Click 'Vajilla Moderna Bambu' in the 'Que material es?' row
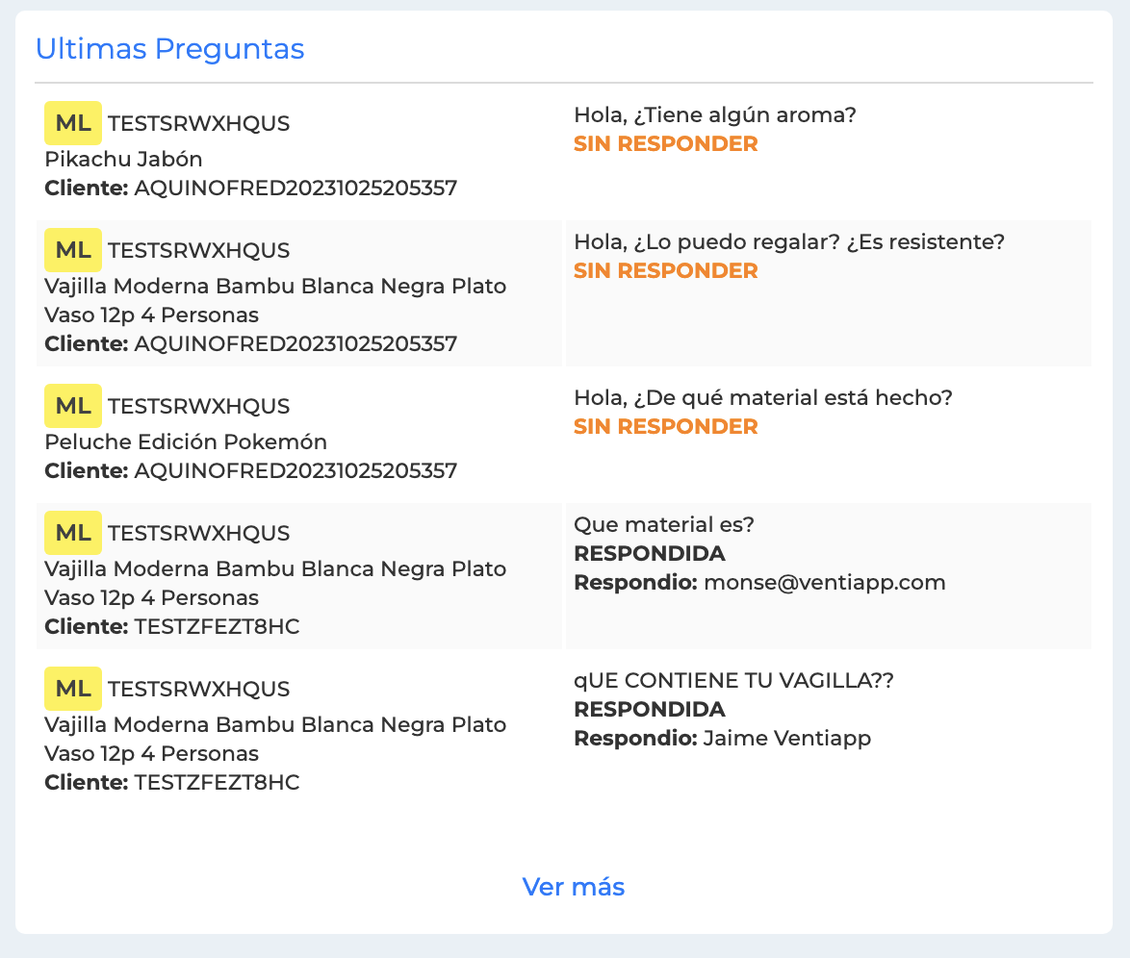This screenshot has width=1130, height=958. tap(275, 584)
